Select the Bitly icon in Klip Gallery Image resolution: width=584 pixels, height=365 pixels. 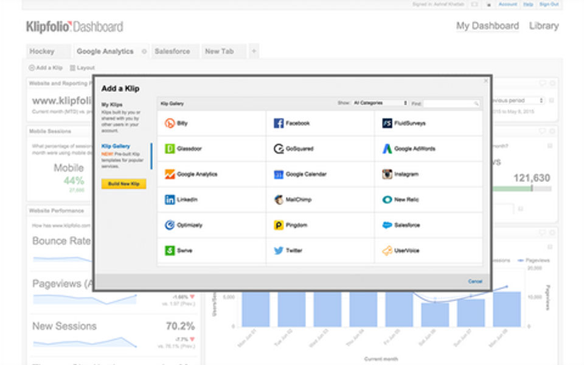(x=170, y=123)
